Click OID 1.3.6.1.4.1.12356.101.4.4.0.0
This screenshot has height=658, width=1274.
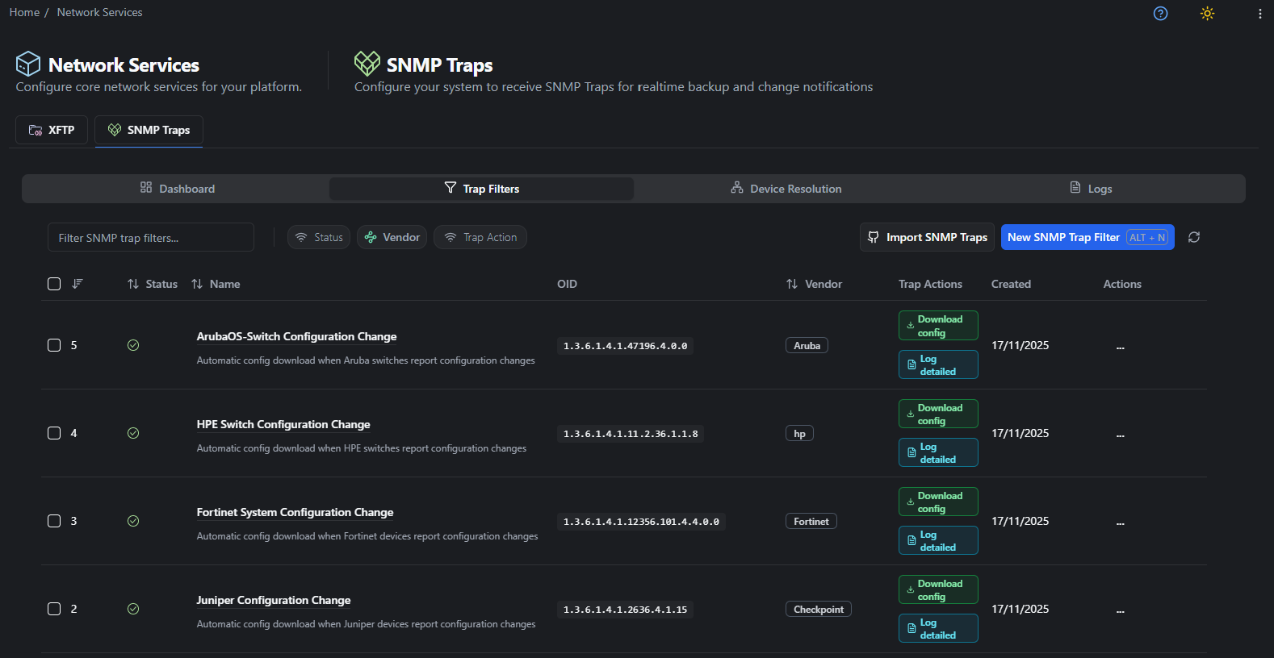(641, 522)
